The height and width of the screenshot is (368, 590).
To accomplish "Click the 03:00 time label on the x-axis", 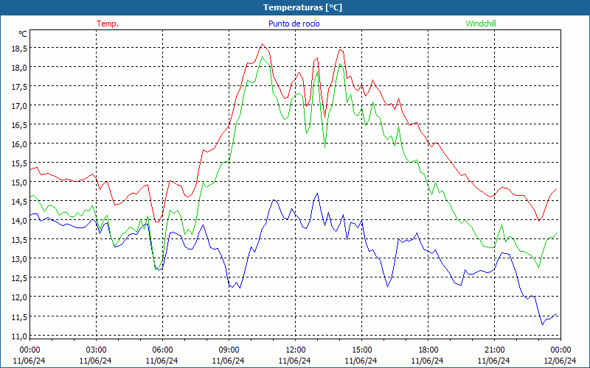I will 96,350.
